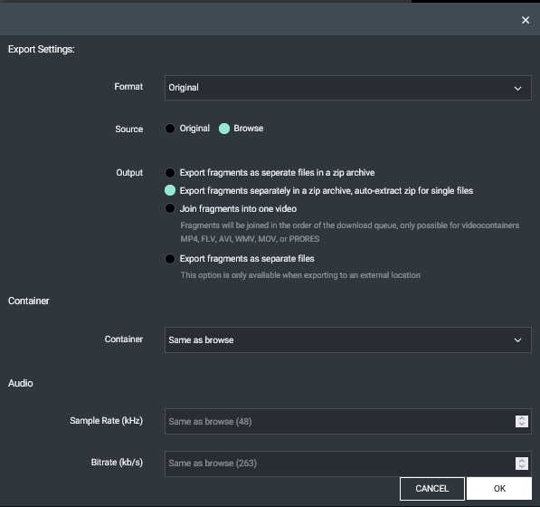Choose auto-extract zip for single files option
Screen dimensions: 540x507
tap(170, 190)
